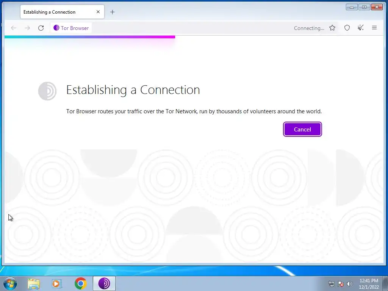Open the security level shield icon
The width and height of the screenshot is (388, 291).
(347, 28)
